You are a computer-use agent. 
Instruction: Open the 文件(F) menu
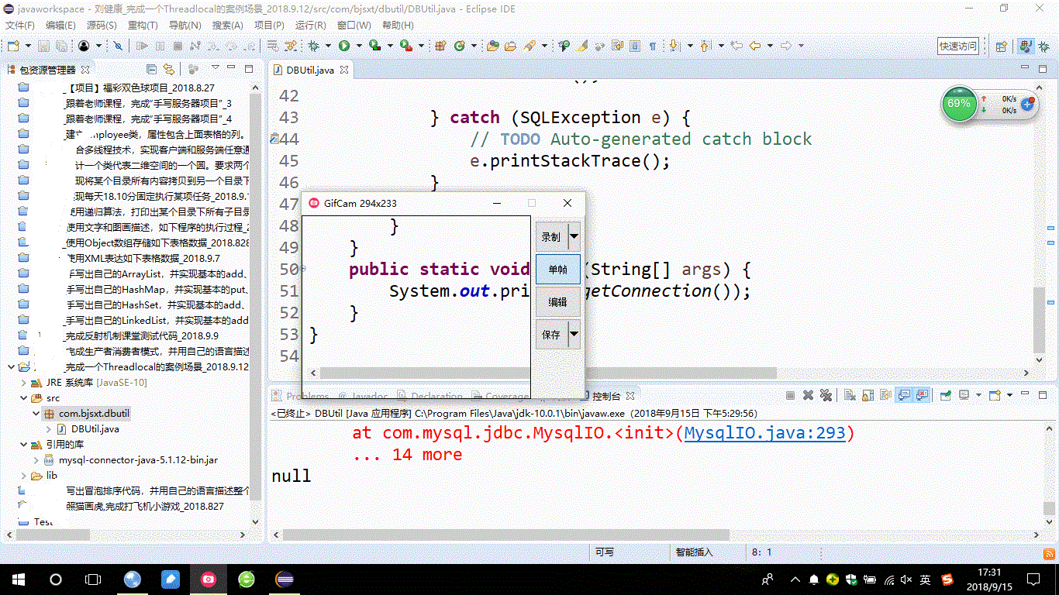pyautogui.click(x=20, y=26)
